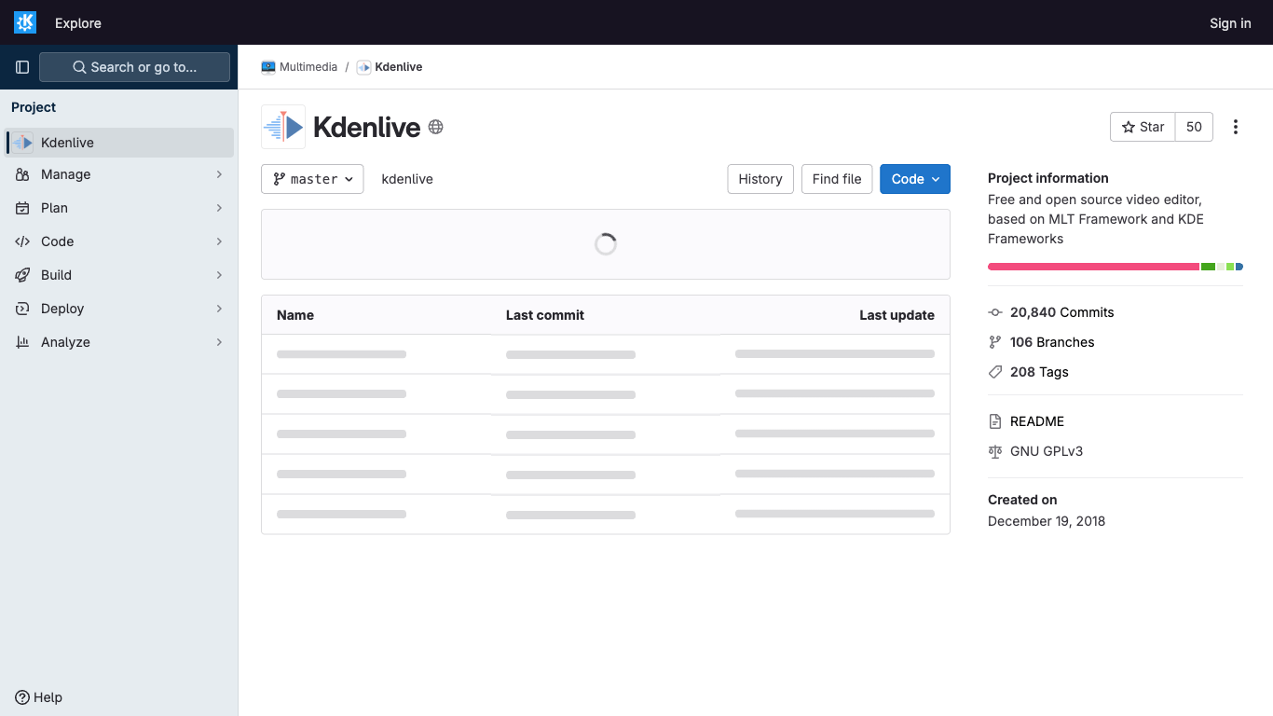Click the Help link at bottom of sidebar
Screen dimensions: 1273x716
(39, 697)
